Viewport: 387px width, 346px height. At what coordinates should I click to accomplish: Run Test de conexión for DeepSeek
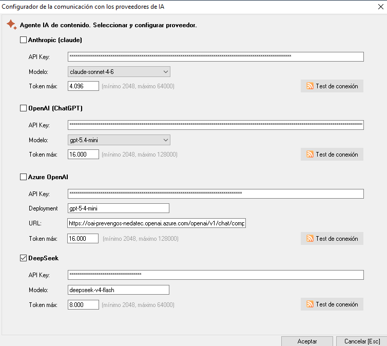[x=332, y=304]
